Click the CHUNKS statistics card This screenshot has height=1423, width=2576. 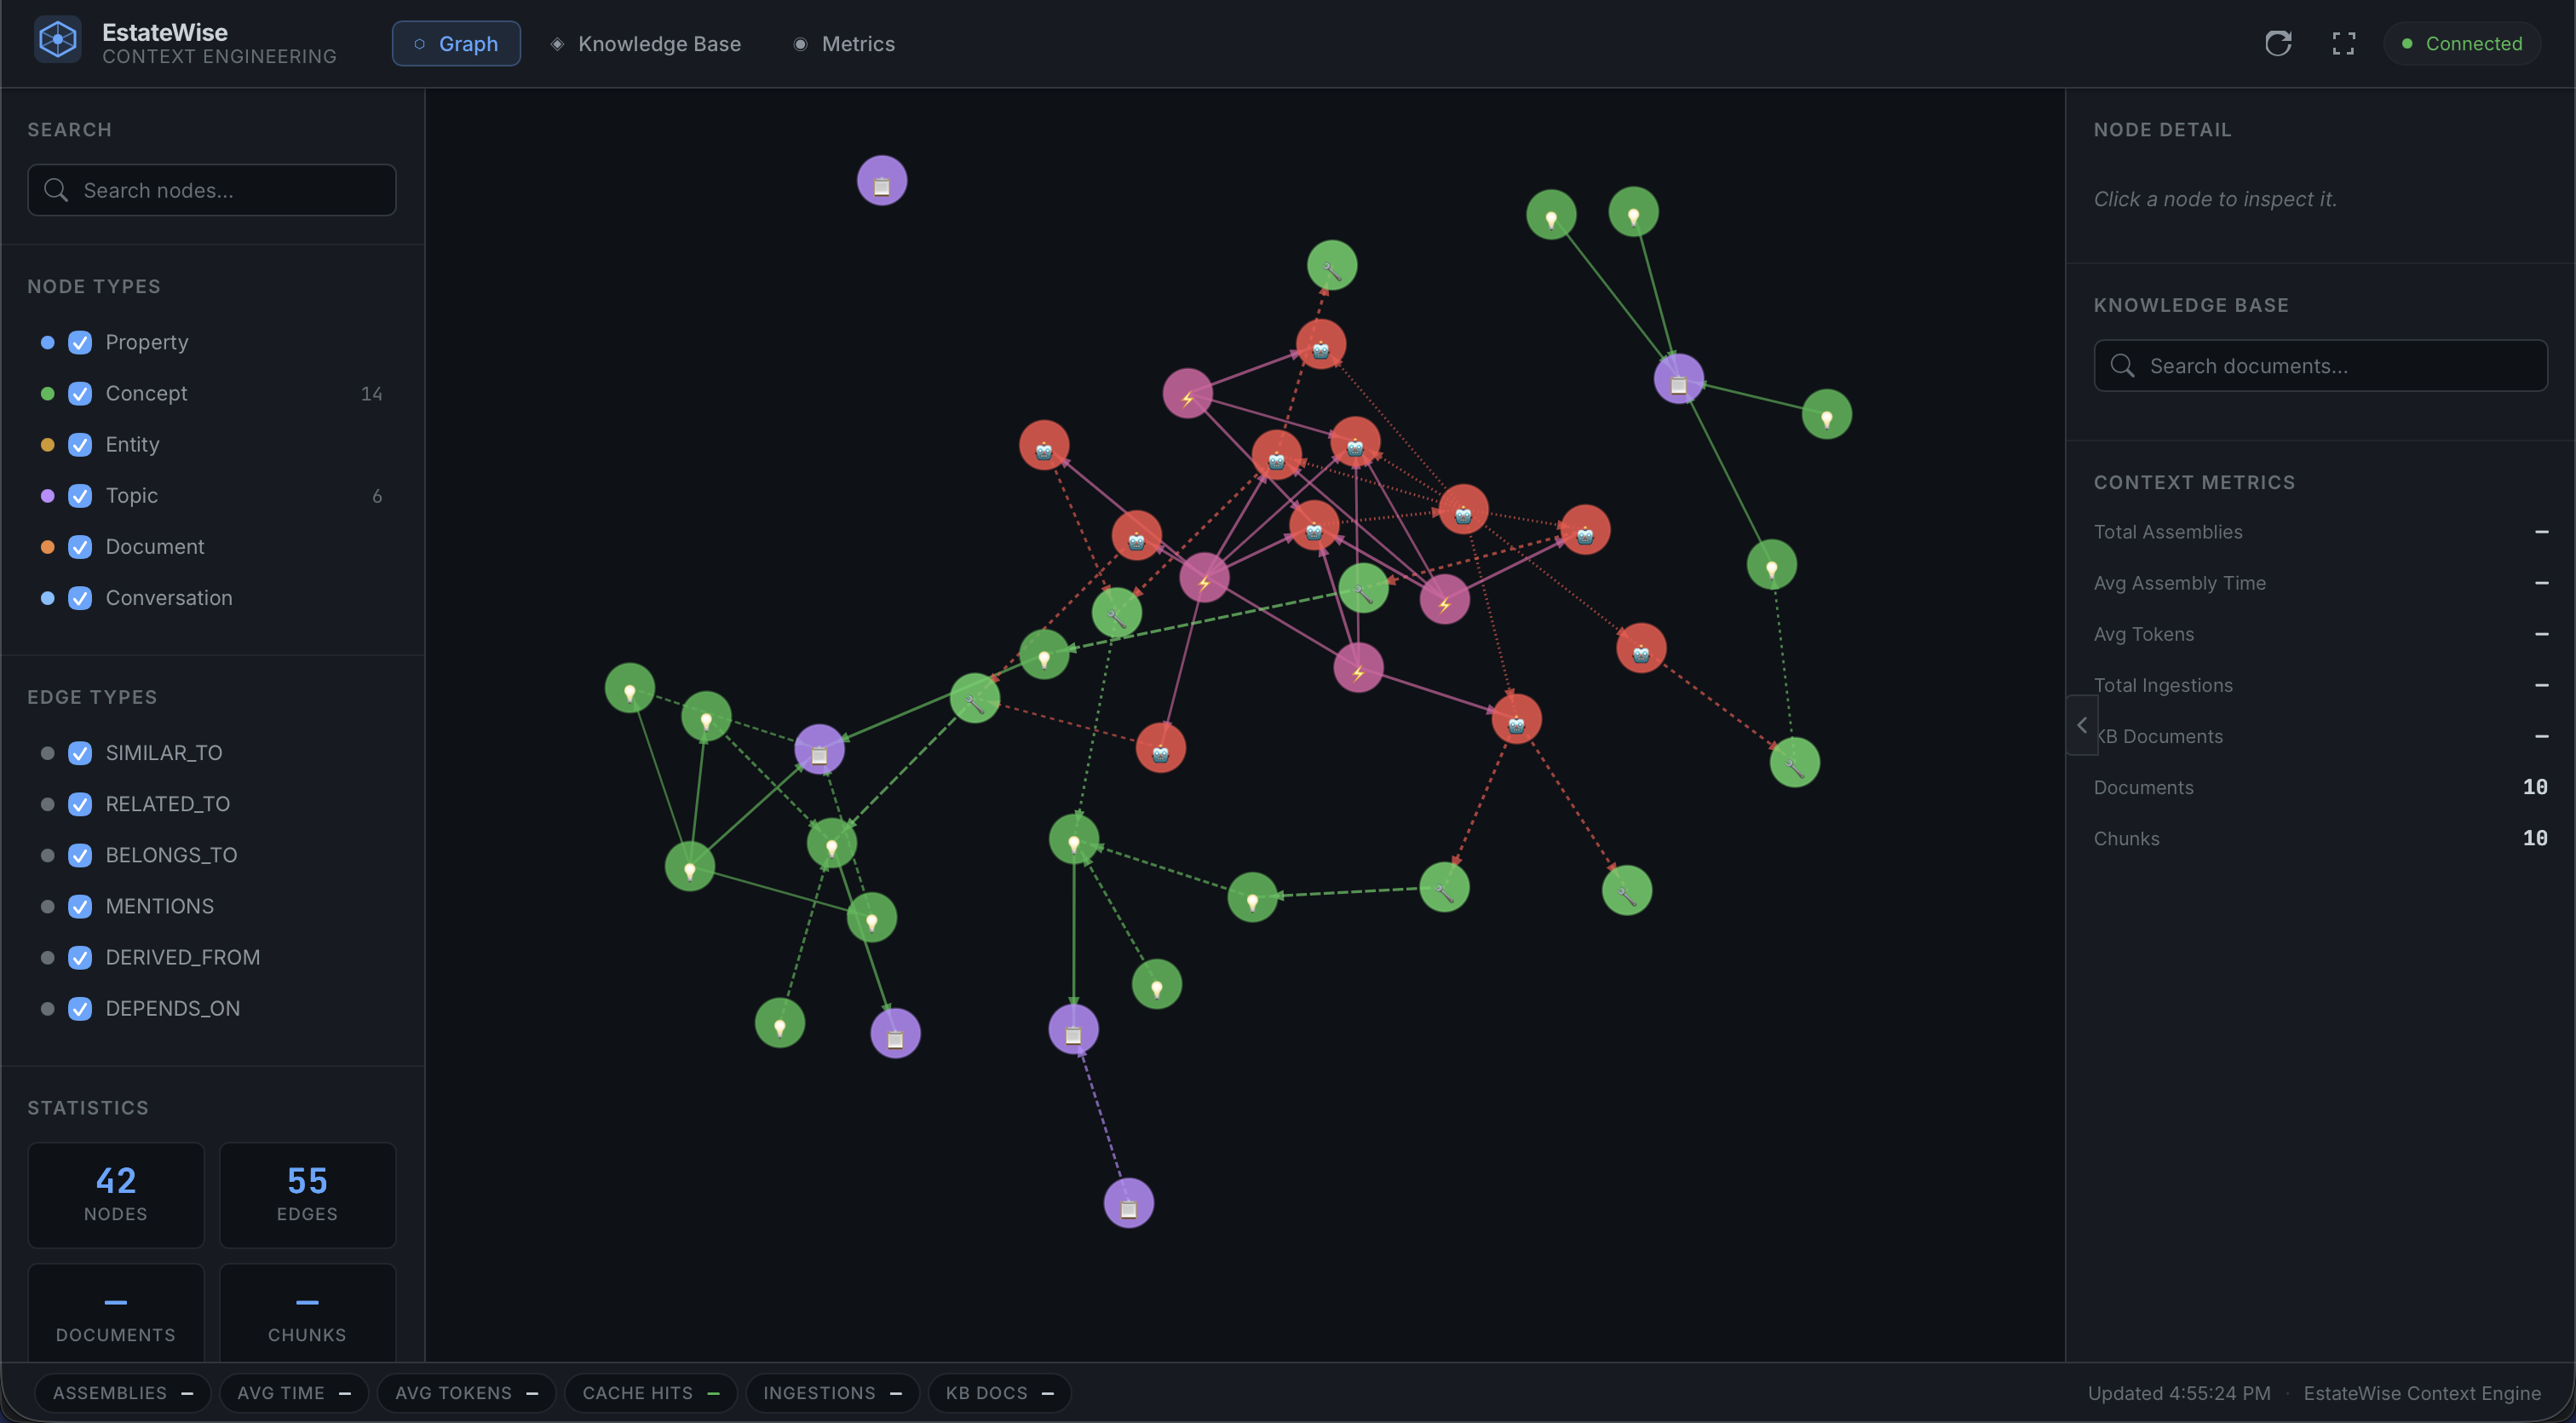(307, 1312)
